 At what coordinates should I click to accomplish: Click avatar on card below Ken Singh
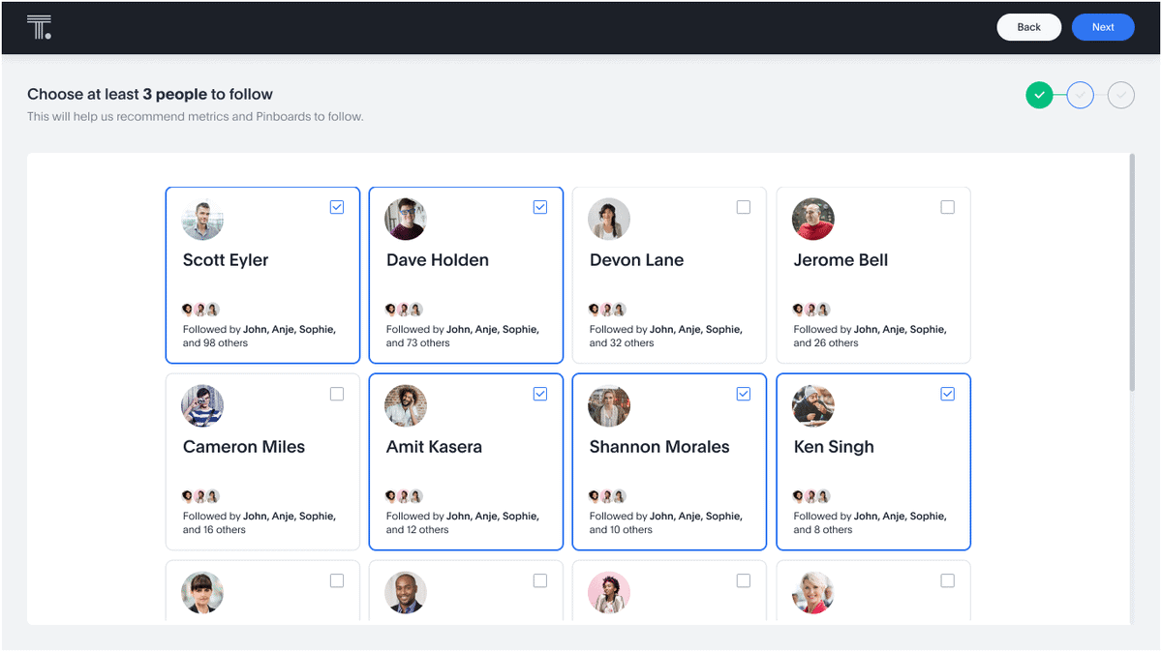pyautogui.click(x=813, y=593)
